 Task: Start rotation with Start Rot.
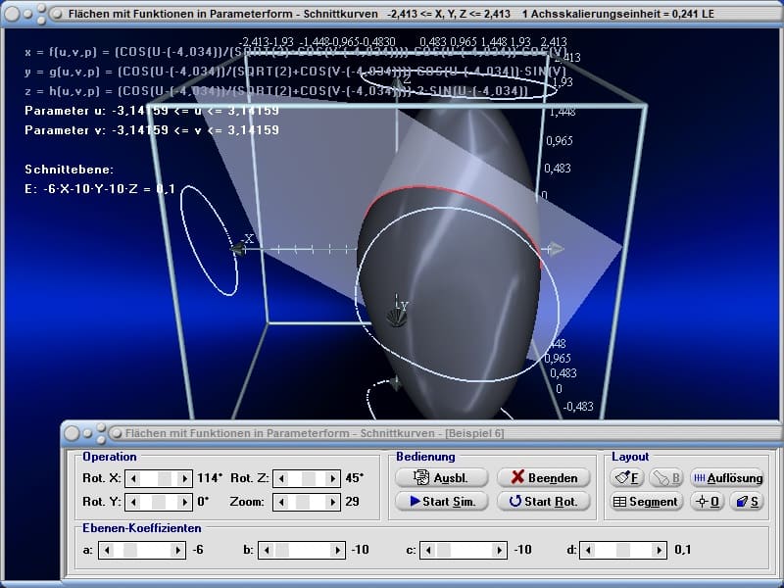coord(544,501)
